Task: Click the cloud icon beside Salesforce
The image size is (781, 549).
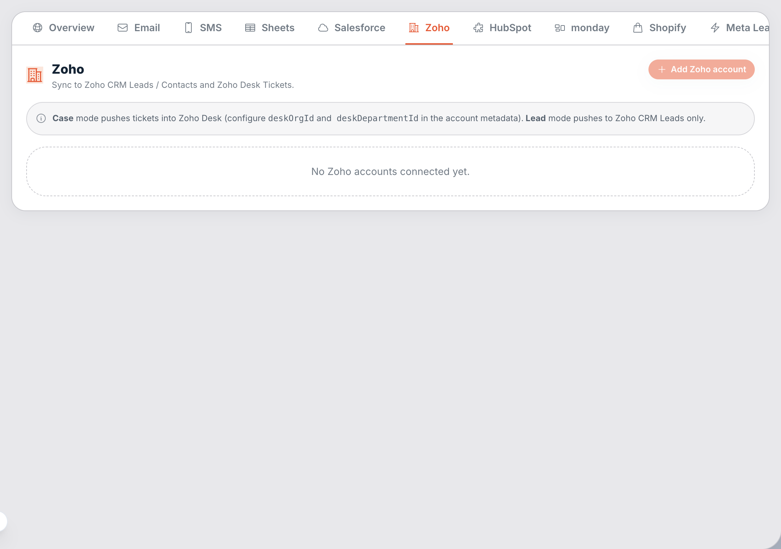Action: coord(323,28)
